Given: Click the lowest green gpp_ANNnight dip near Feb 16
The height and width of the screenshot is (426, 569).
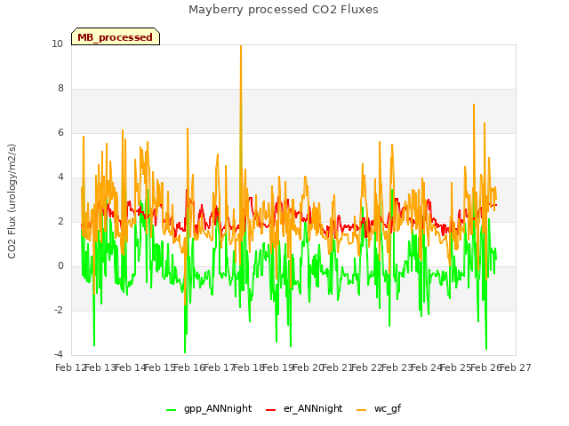Looking at the screenshot, I should (185, 351).
